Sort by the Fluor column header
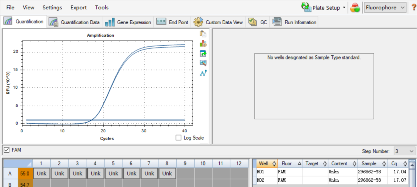The height and width of the screenshot is (187, 417). [x=290, y=163]
